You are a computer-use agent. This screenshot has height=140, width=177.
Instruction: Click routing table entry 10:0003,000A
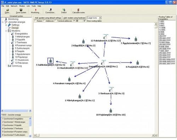[x=164, y=42]
